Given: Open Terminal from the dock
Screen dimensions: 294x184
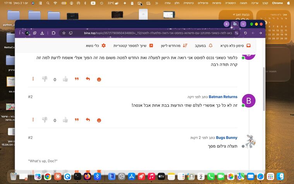Looking at the screenshot, I should pyautogui.click(x=77, y=176).
